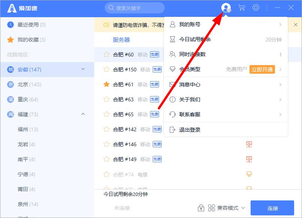Click the headset icon beside 联系客服

pyautogui.click(x=172, y=114)
